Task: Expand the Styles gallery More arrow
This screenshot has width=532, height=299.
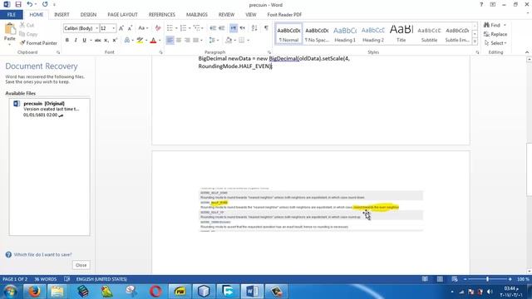Action: click(475, 42)
